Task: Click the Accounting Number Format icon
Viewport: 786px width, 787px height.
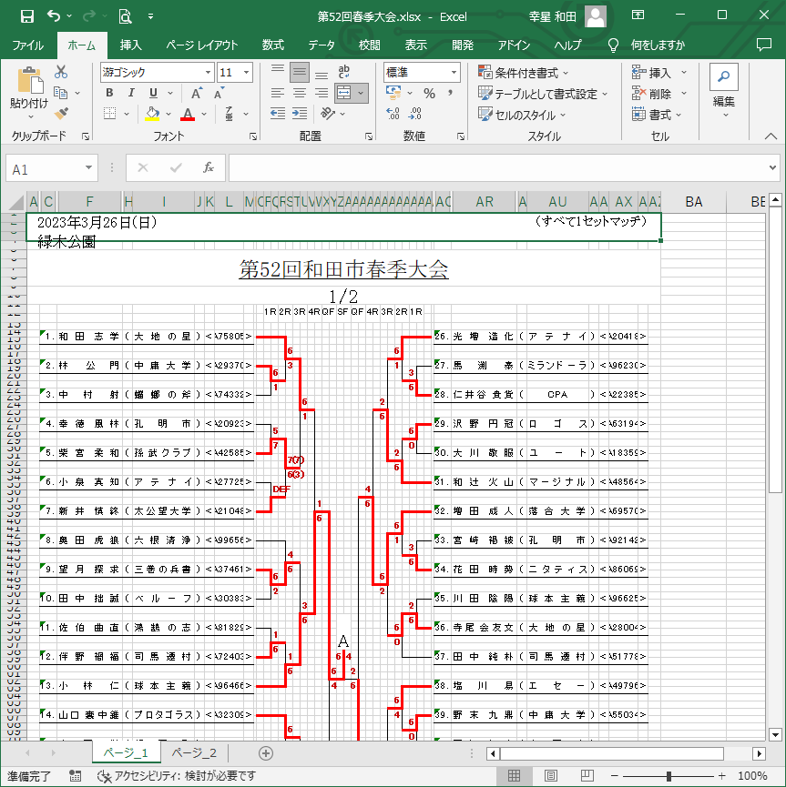Action: tap(393, 93)
